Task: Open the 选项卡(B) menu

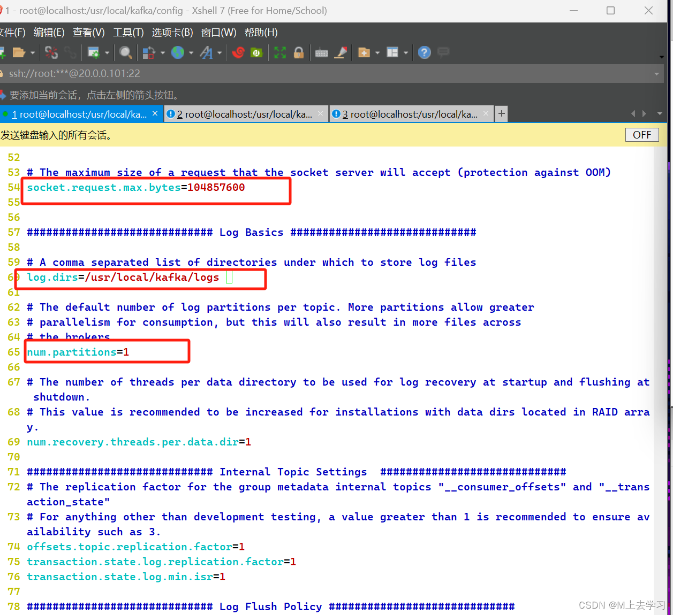Action: click(172, 33)
